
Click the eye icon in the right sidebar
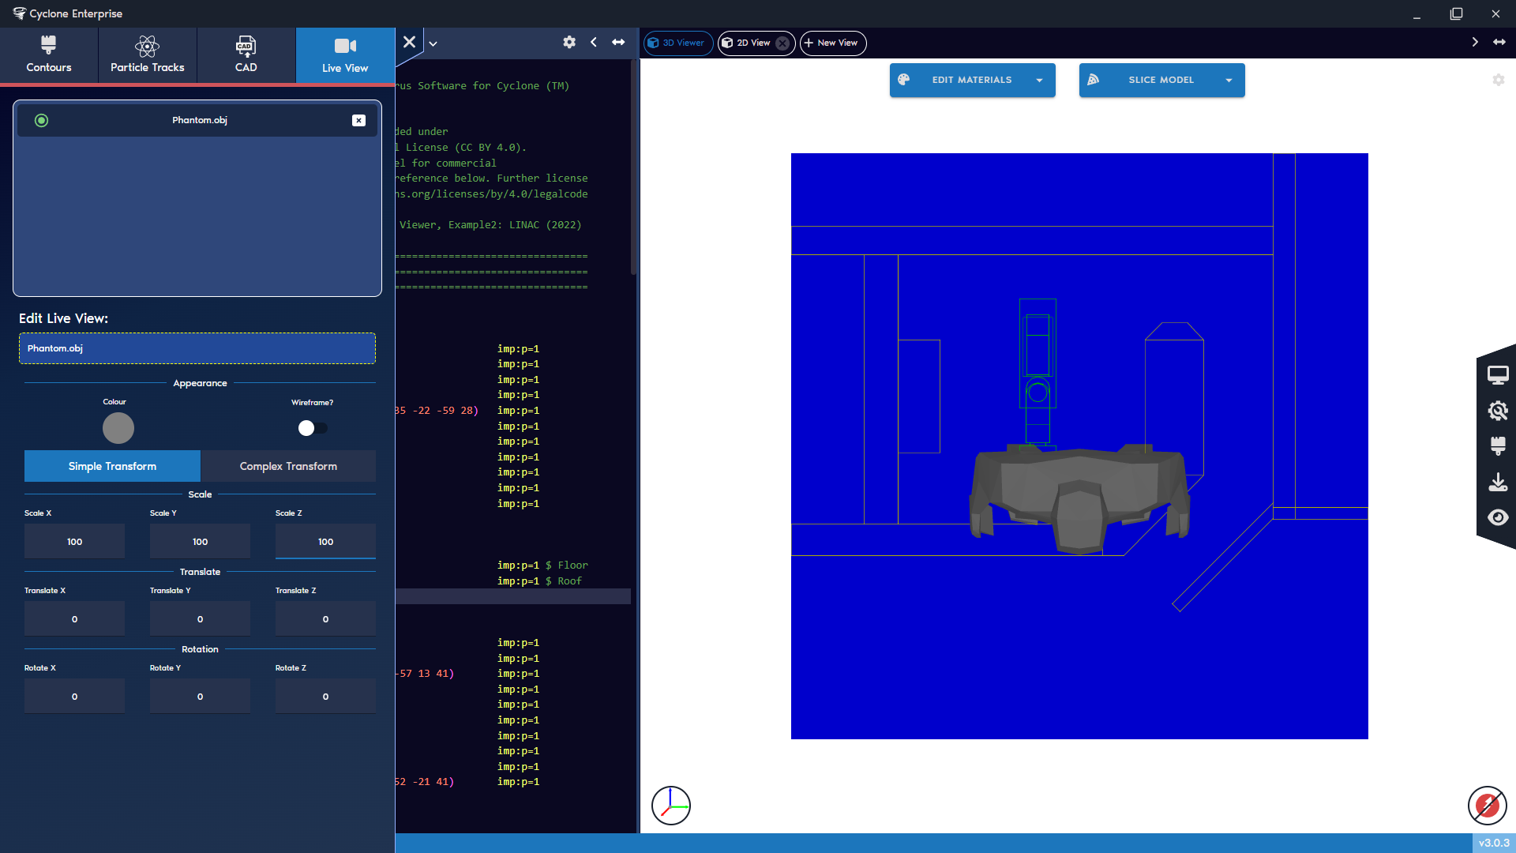tap(1499, 517)
